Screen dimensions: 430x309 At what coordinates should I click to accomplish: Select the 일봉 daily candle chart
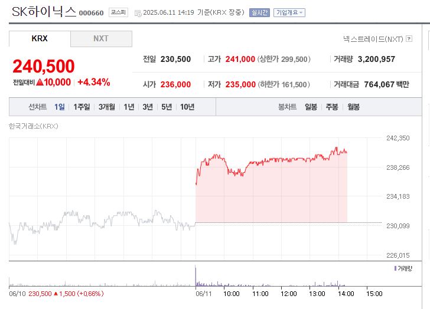311,107
